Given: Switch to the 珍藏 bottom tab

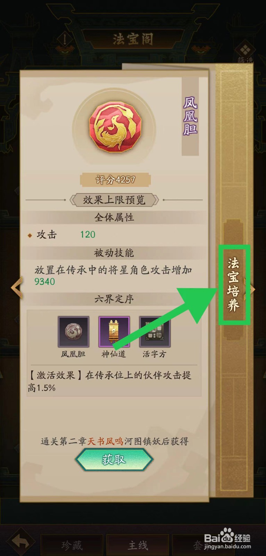Looking at the screenshot, I should [x=72, y=545].
